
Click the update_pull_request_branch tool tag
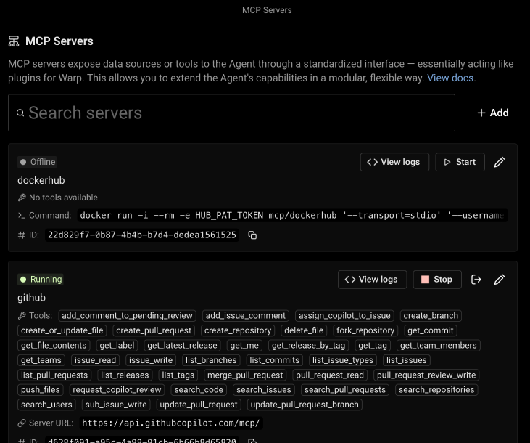(305, 405)
